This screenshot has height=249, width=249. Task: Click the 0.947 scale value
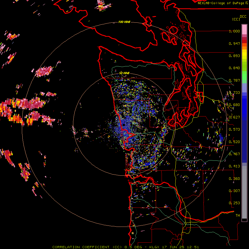point(234,43)
